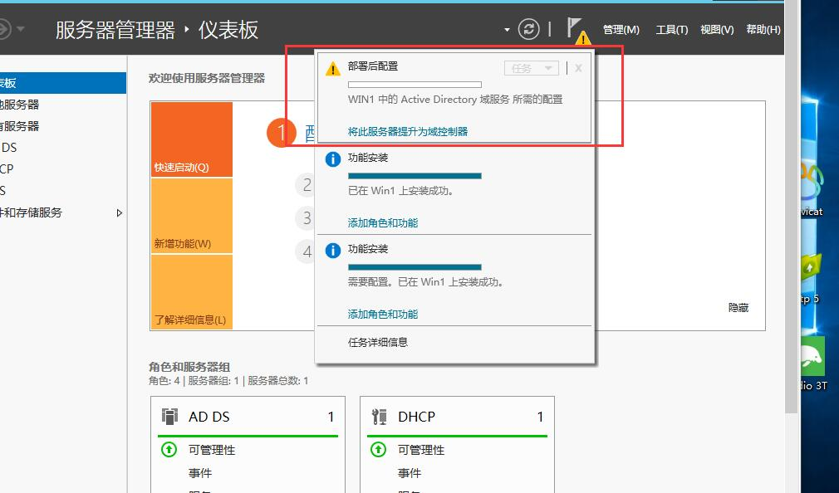Open the navigation history dropdown arrow
Image resolution: width=839 pixels, height=493 pixels.
(21, 28)
